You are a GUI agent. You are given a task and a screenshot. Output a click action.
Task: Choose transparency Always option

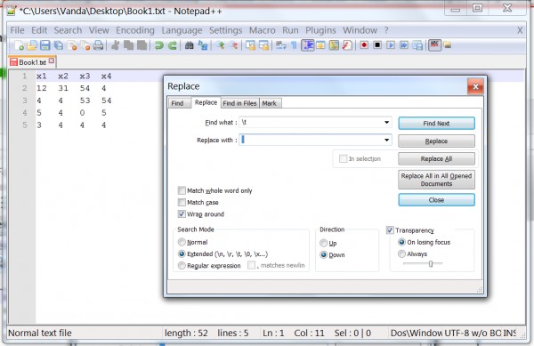[402, 253]
